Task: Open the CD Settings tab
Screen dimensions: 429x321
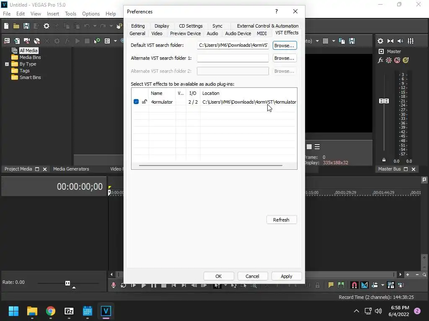Action: click(x=191, y=26)
